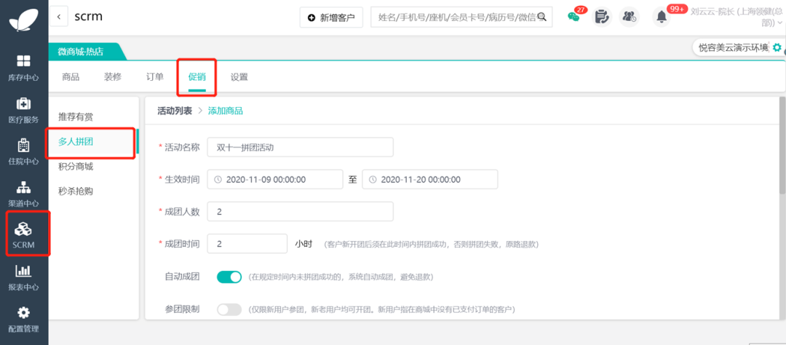Click the 活动名称 input field
786x345 pixels.
click(x=301, y=148)
